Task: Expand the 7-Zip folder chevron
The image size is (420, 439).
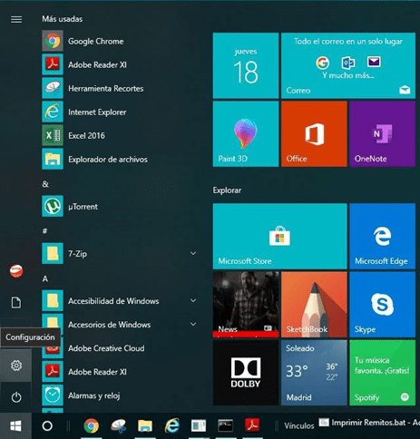Action: point(193,253)
